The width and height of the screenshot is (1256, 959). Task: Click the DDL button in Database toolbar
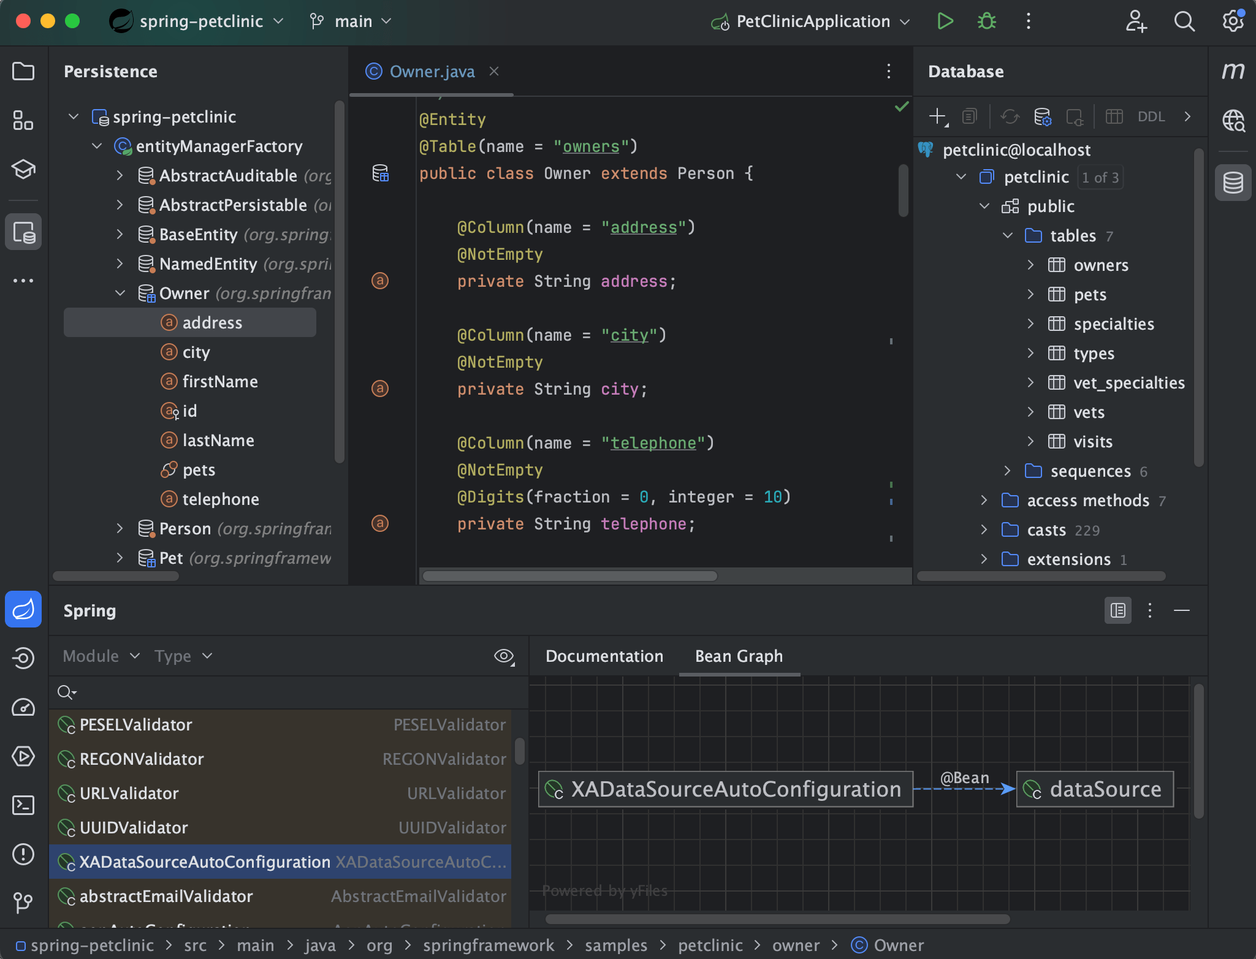[x=1150, y=116]
